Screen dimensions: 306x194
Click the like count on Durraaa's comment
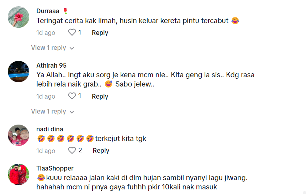coord(80,32)
